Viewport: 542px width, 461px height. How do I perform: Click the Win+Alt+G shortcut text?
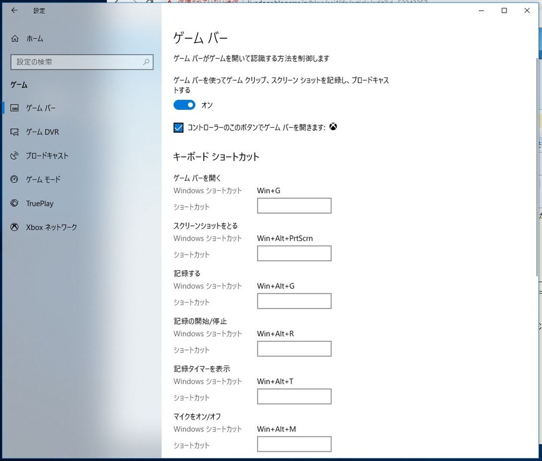pos(275,286)
